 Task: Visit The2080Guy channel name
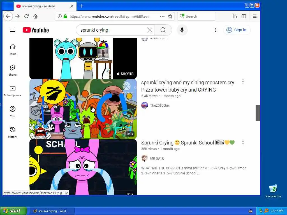(160, 106)
